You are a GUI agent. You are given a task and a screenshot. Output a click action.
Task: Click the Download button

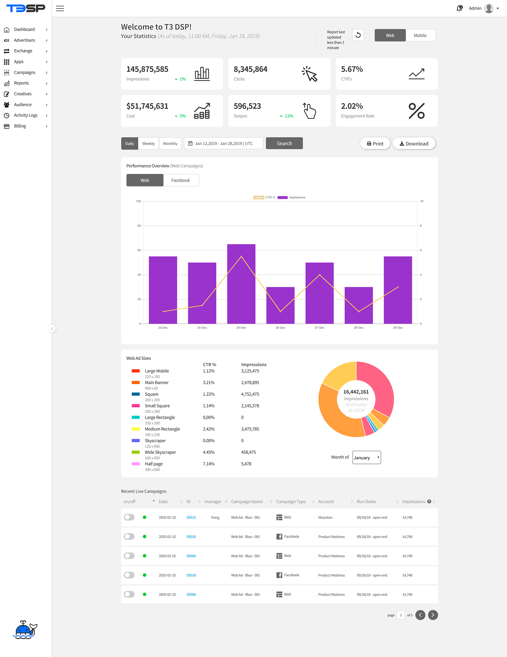tap(414, 144)
